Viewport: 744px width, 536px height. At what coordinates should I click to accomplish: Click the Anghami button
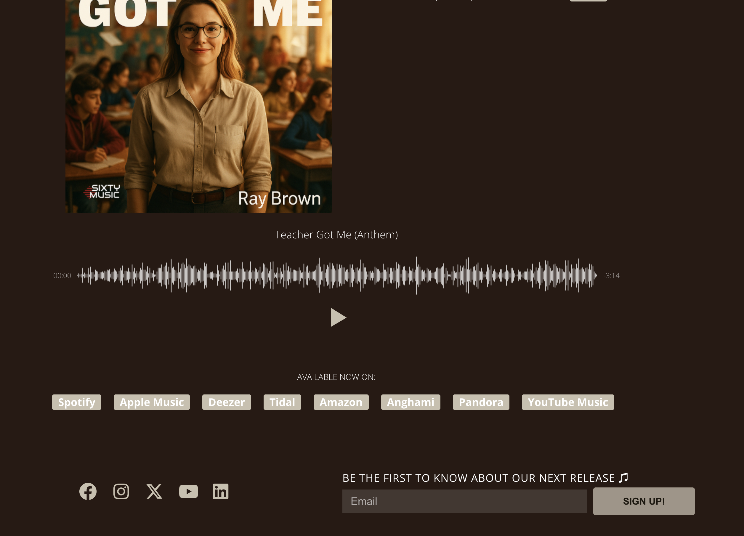[x=411, y=402]
